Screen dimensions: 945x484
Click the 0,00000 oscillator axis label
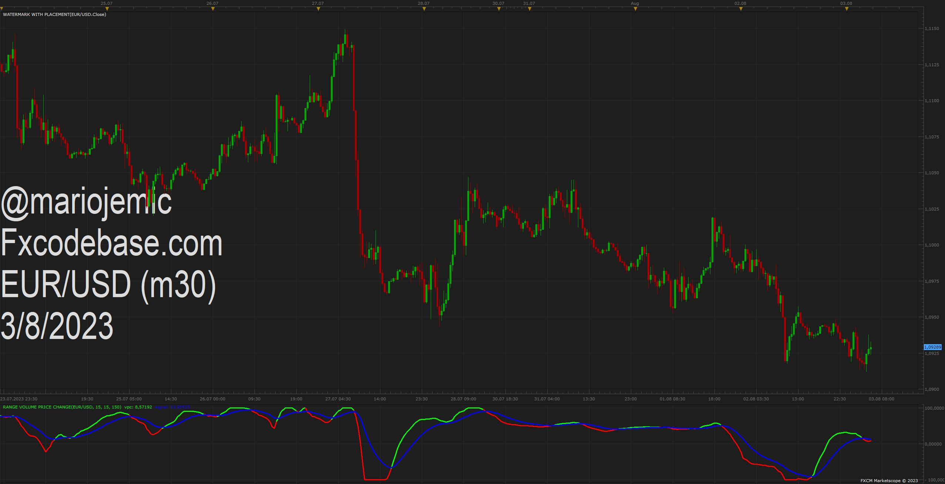click(x=933, y=444)
